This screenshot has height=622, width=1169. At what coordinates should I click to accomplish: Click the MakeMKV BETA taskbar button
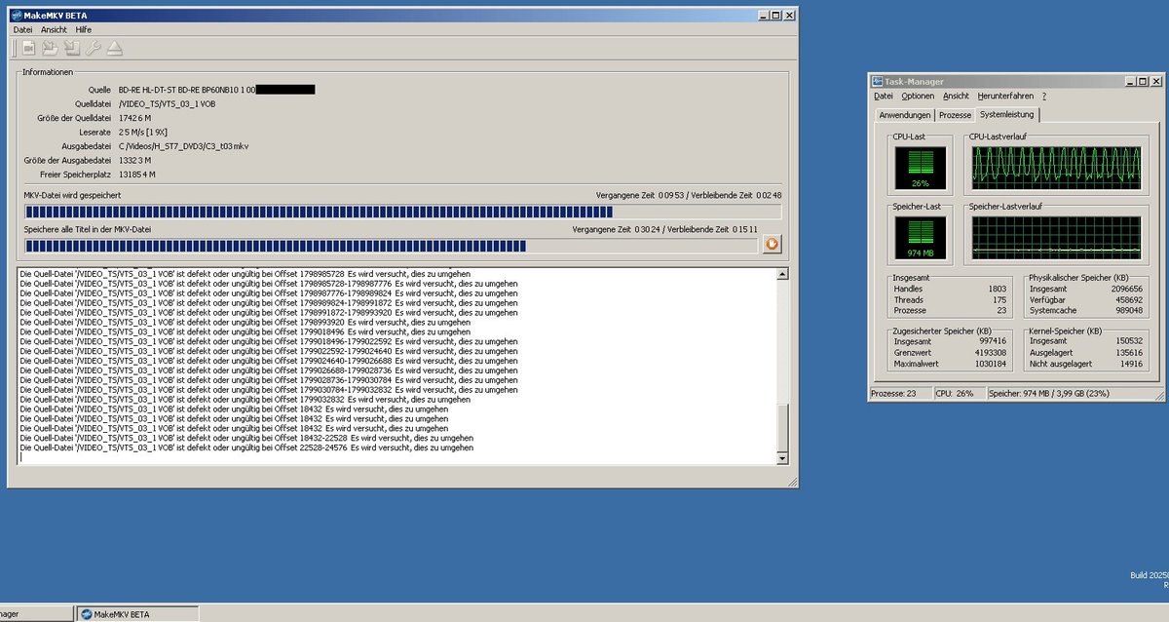point(138,613)
